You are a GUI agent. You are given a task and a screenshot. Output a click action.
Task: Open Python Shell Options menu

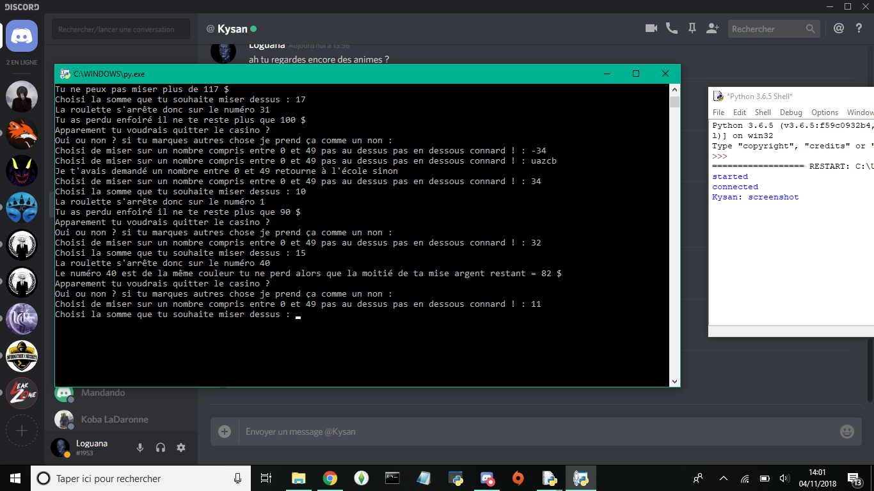[825, 113]
